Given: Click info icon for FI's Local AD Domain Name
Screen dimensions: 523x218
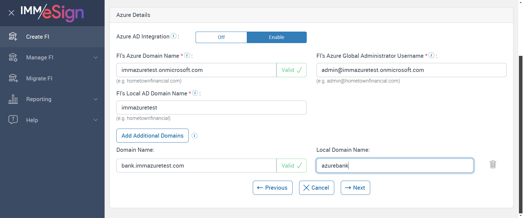Looking at the screenshot, I should (x=195, y=93).
